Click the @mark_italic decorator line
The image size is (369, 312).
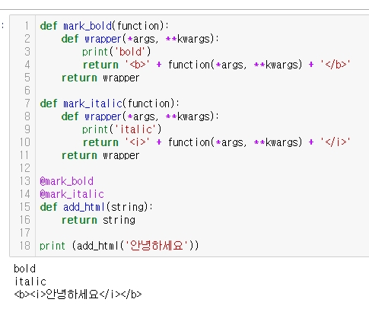pos(72,194)
